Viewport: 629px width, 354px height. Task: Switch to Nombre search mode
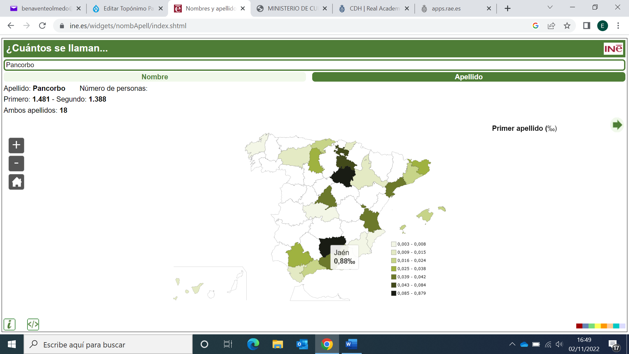tap(155, 77)
